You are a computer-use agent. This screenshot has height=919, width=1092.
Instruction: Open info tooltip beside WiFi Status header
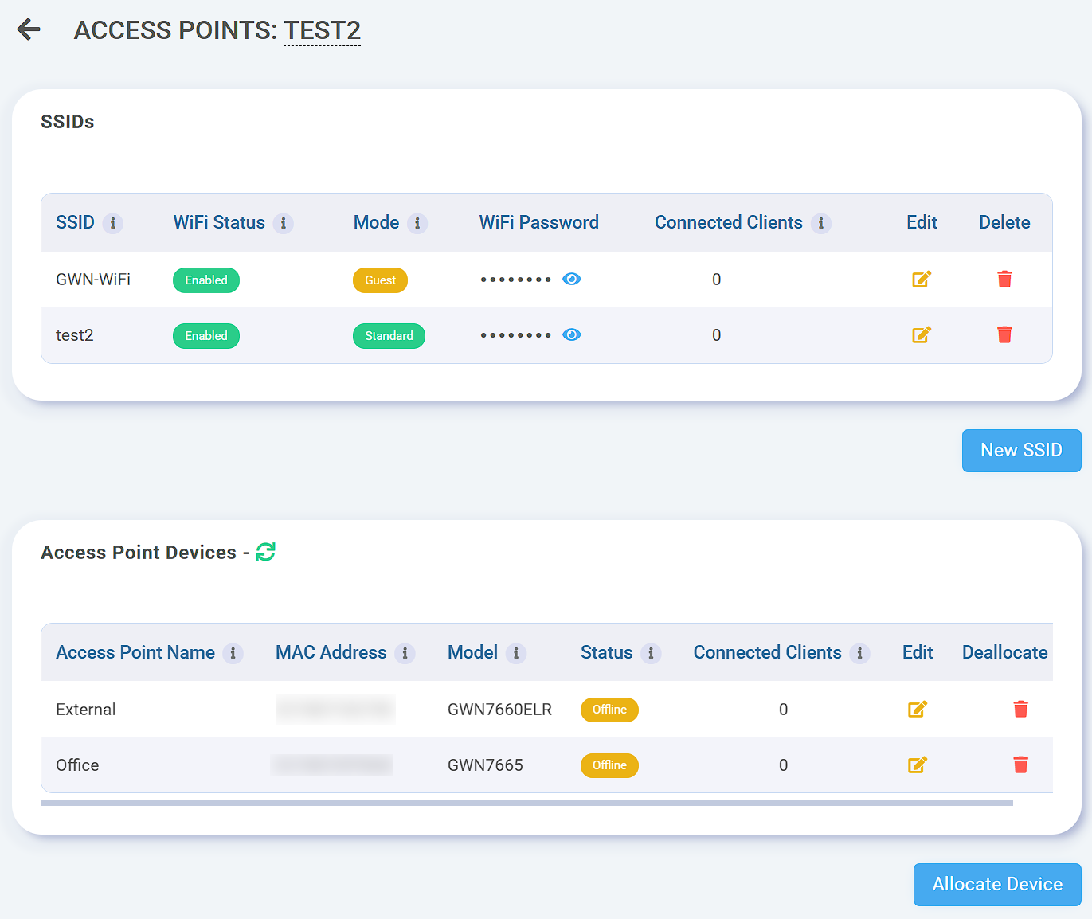(x=283, y=224)
